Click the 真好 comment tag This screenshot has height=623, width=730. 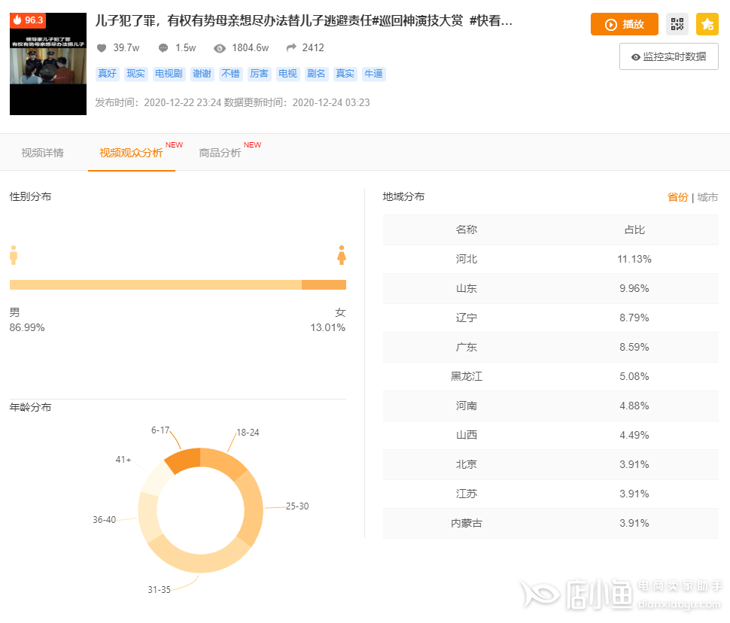click(x=106, y=73)
